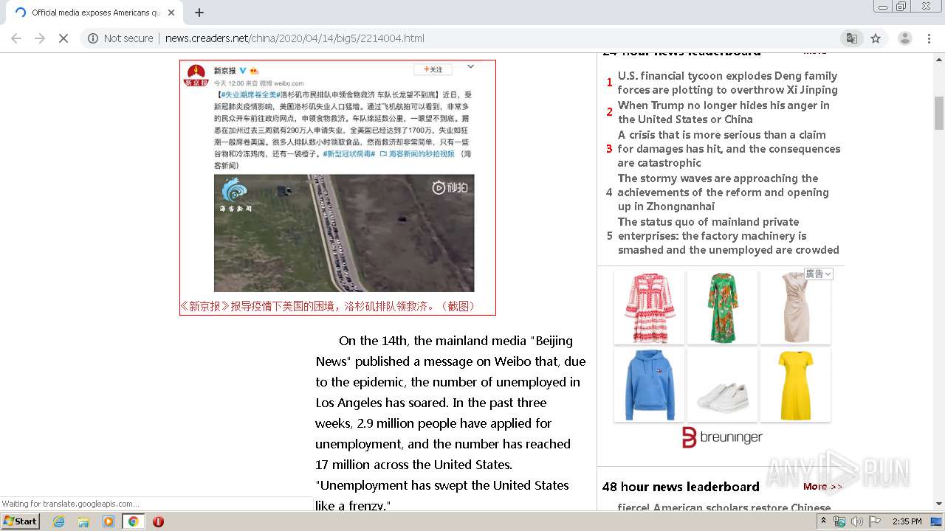Open headline about U.S. financial tycoon
945x531 pixels.
(x=727, y=83)
